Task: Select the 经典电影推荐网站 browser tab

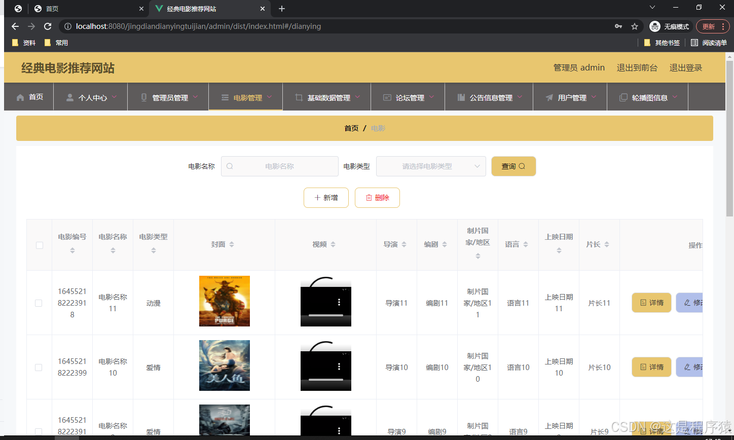Action: pos(210,9)
